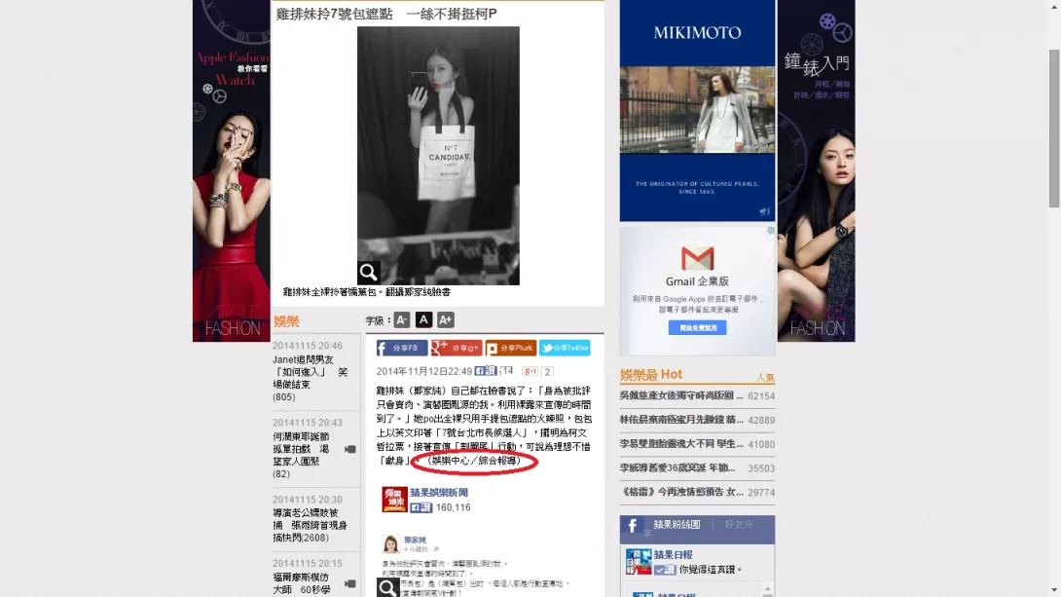Click the magnifier icon on the embedded Facebook post

(387, 587)
